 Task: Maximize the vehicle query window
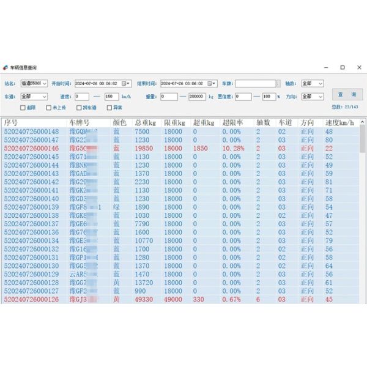(x=343, y=67)
